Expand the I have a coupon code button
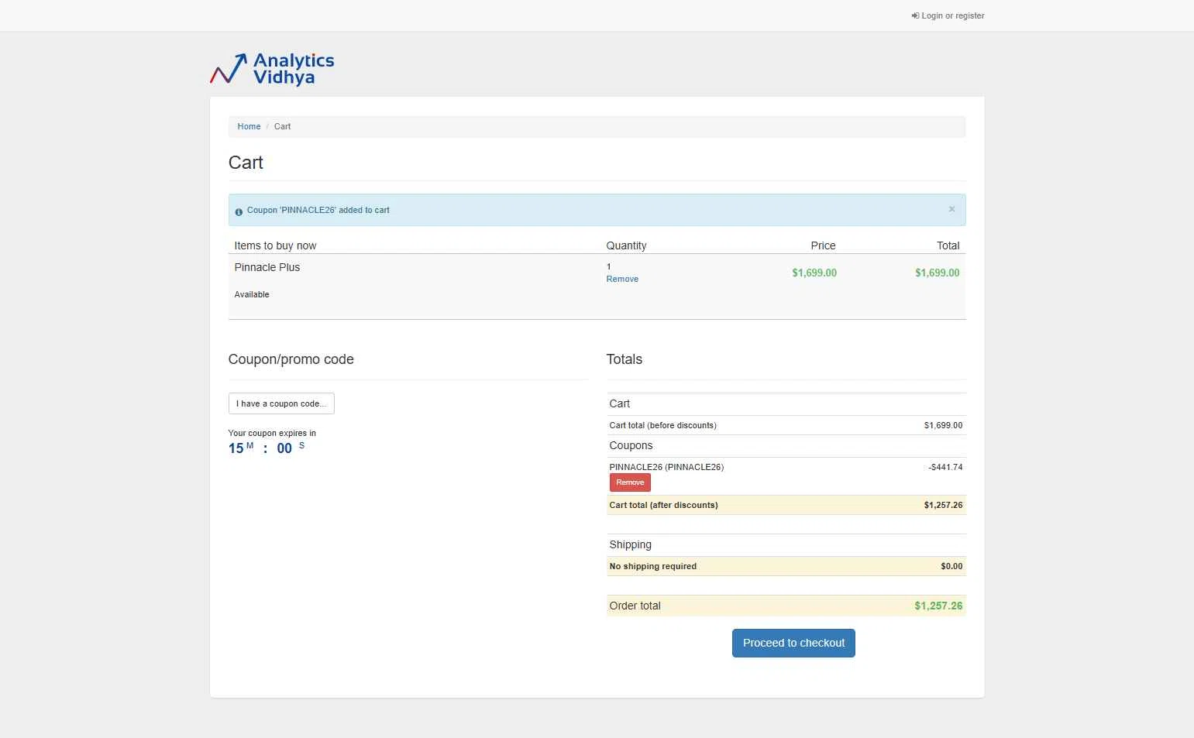Viewport: 1194px width, 738px height. click(x=281, y=403)
